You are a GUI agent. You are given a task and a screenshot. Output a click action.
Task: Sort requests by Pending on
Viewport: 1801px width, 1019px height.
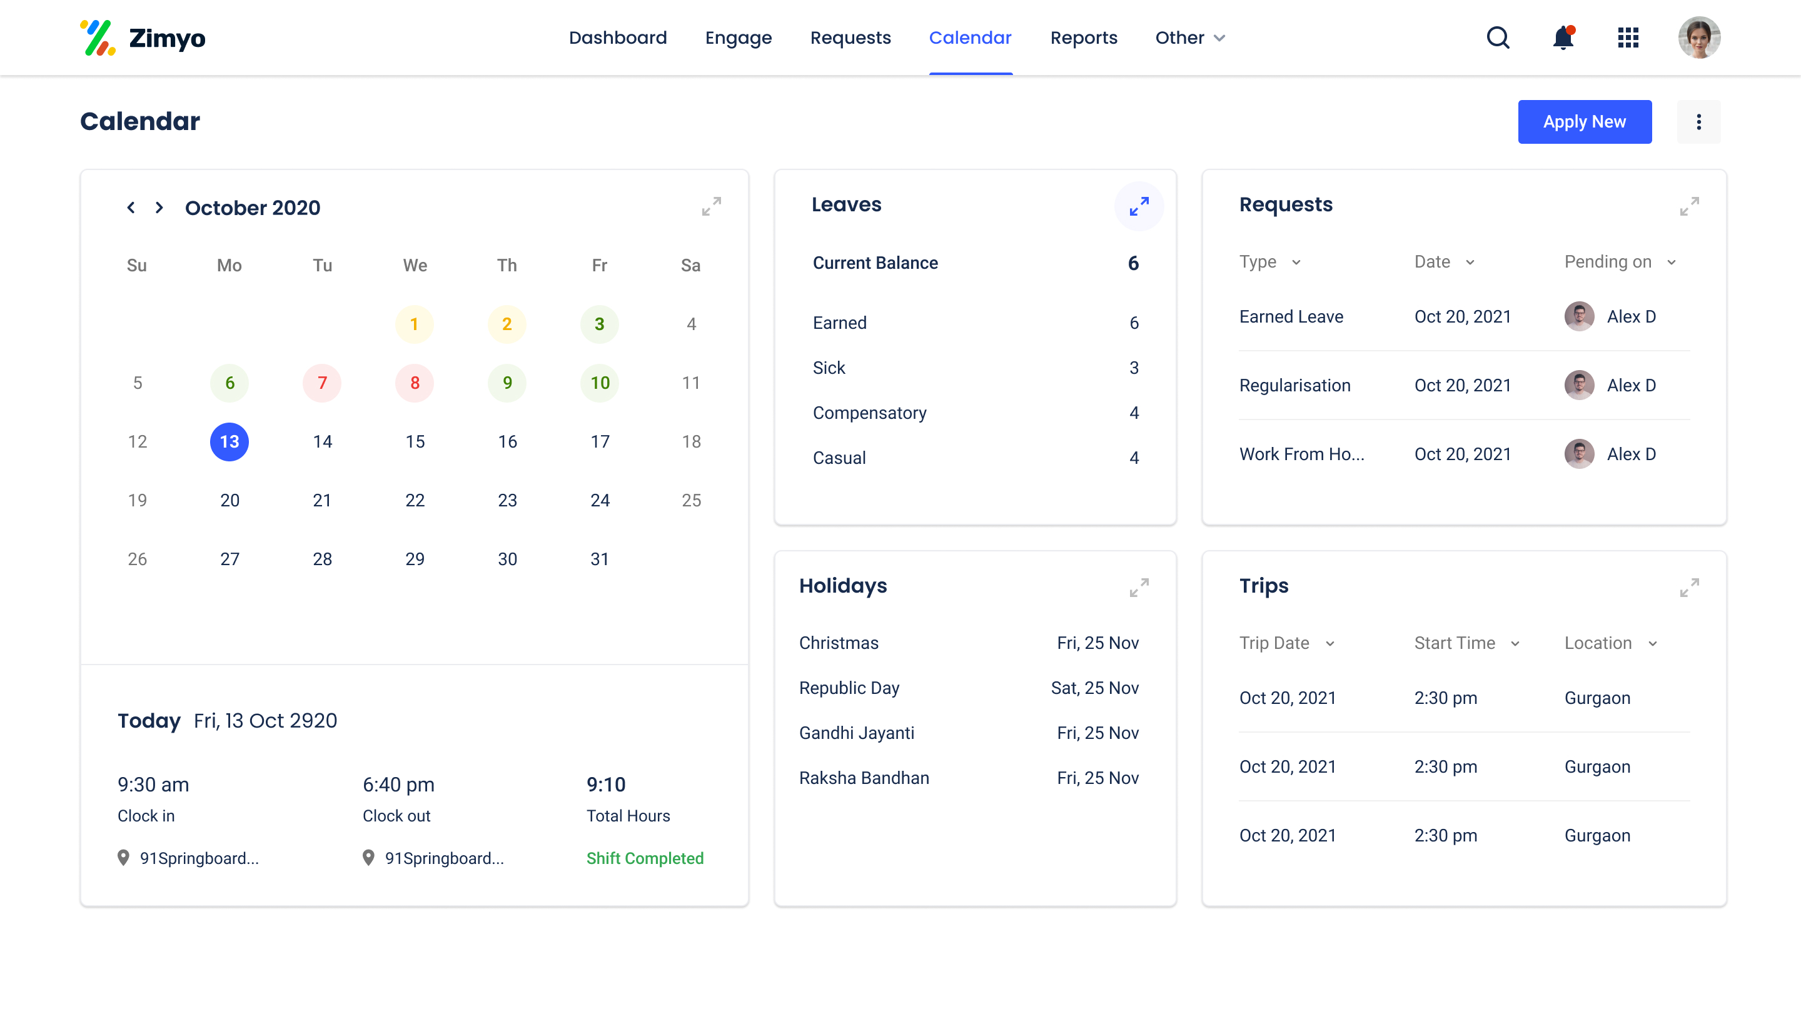[x=1620, y=262]
